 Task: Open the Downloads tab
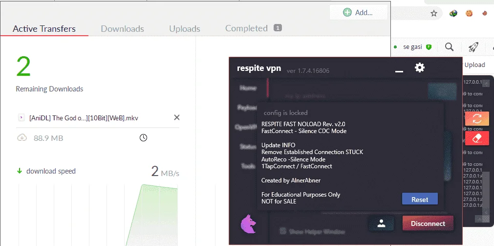click(x=122, y=29)
